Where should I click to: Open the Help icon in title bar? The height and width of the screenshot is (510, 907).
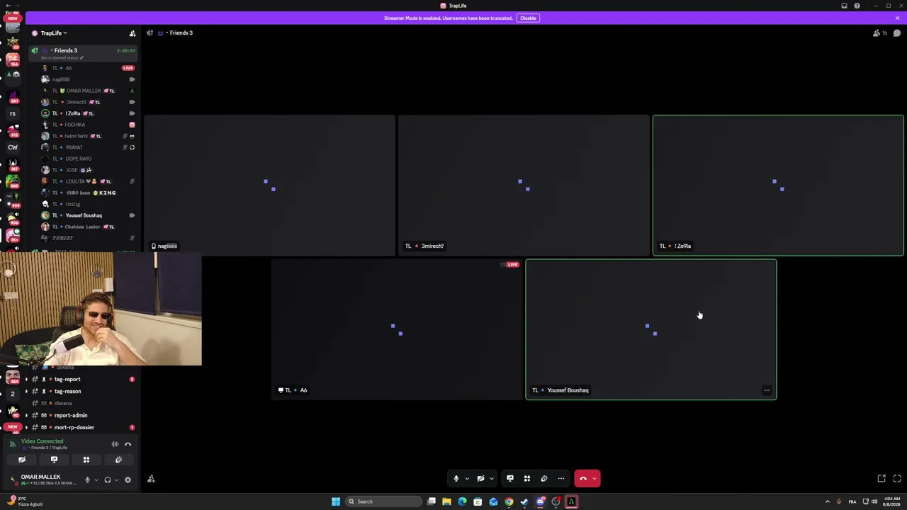(857, 6)
